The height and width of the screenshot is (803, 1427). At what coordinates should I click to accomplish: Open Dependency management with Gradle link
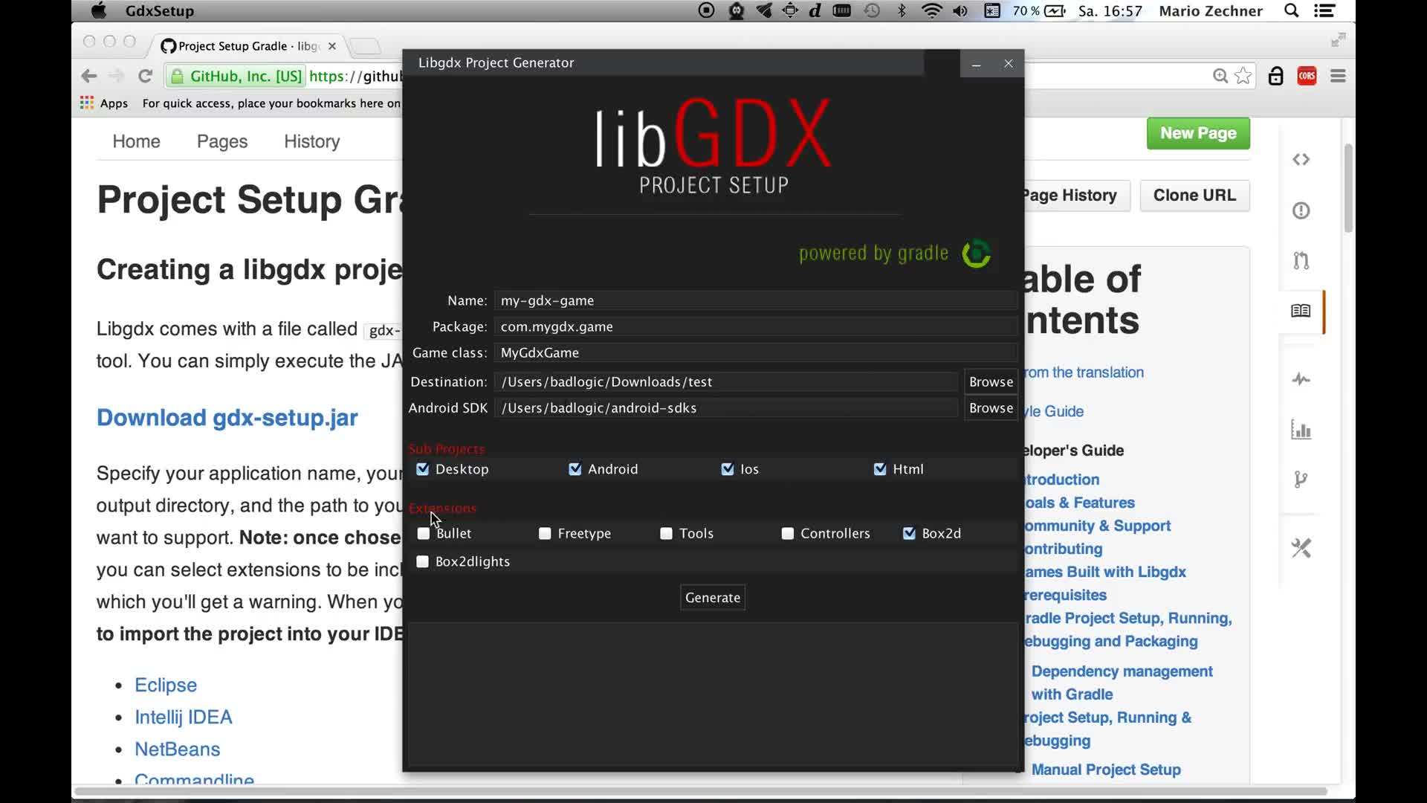click(1122, 683)
